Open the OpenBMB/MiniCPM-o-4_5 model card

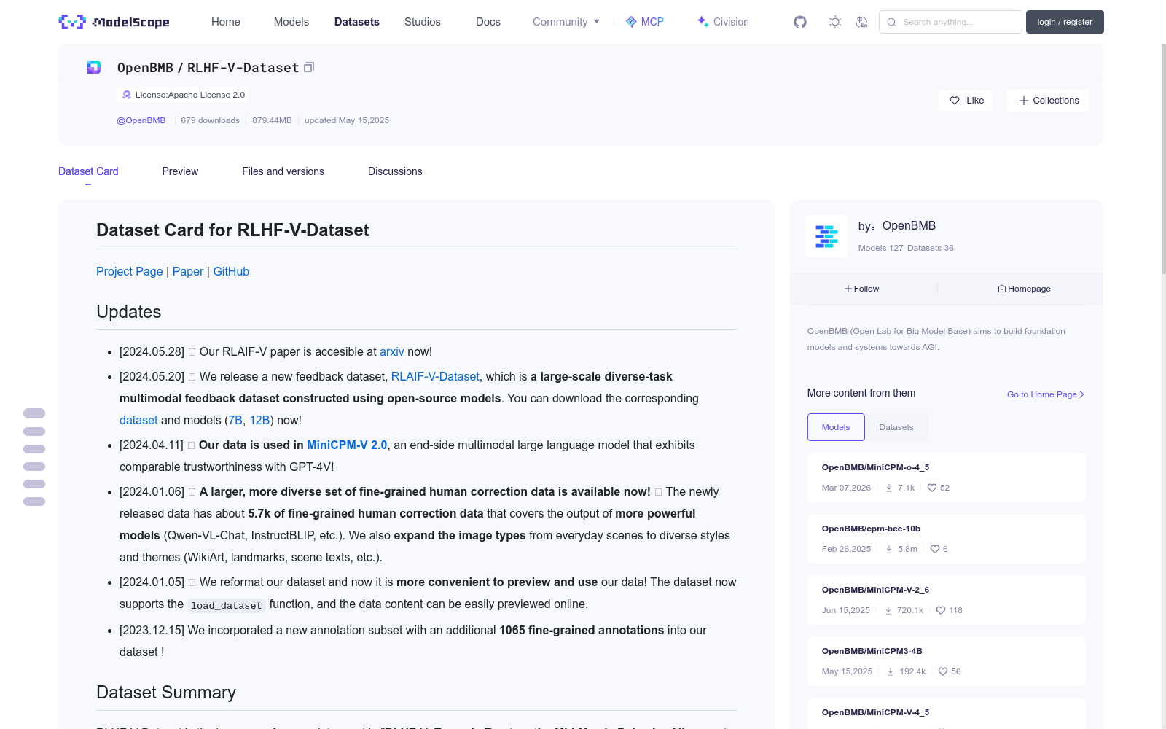[x=946, y=477]
